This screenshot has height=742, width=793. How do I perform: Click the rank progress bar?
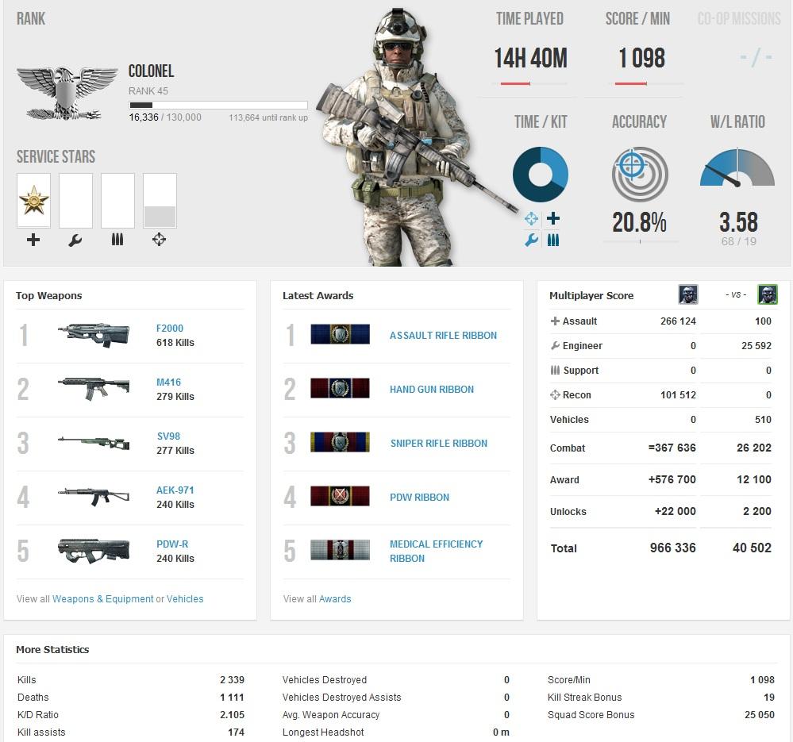(x=218, y=105)
